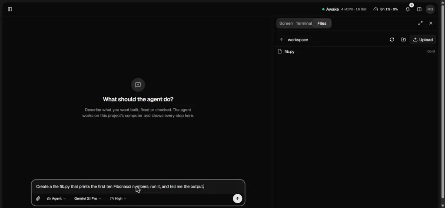This screenshot has height=208, width=445.
Task: Click the Upload button
Action: [x=423, y=39]
